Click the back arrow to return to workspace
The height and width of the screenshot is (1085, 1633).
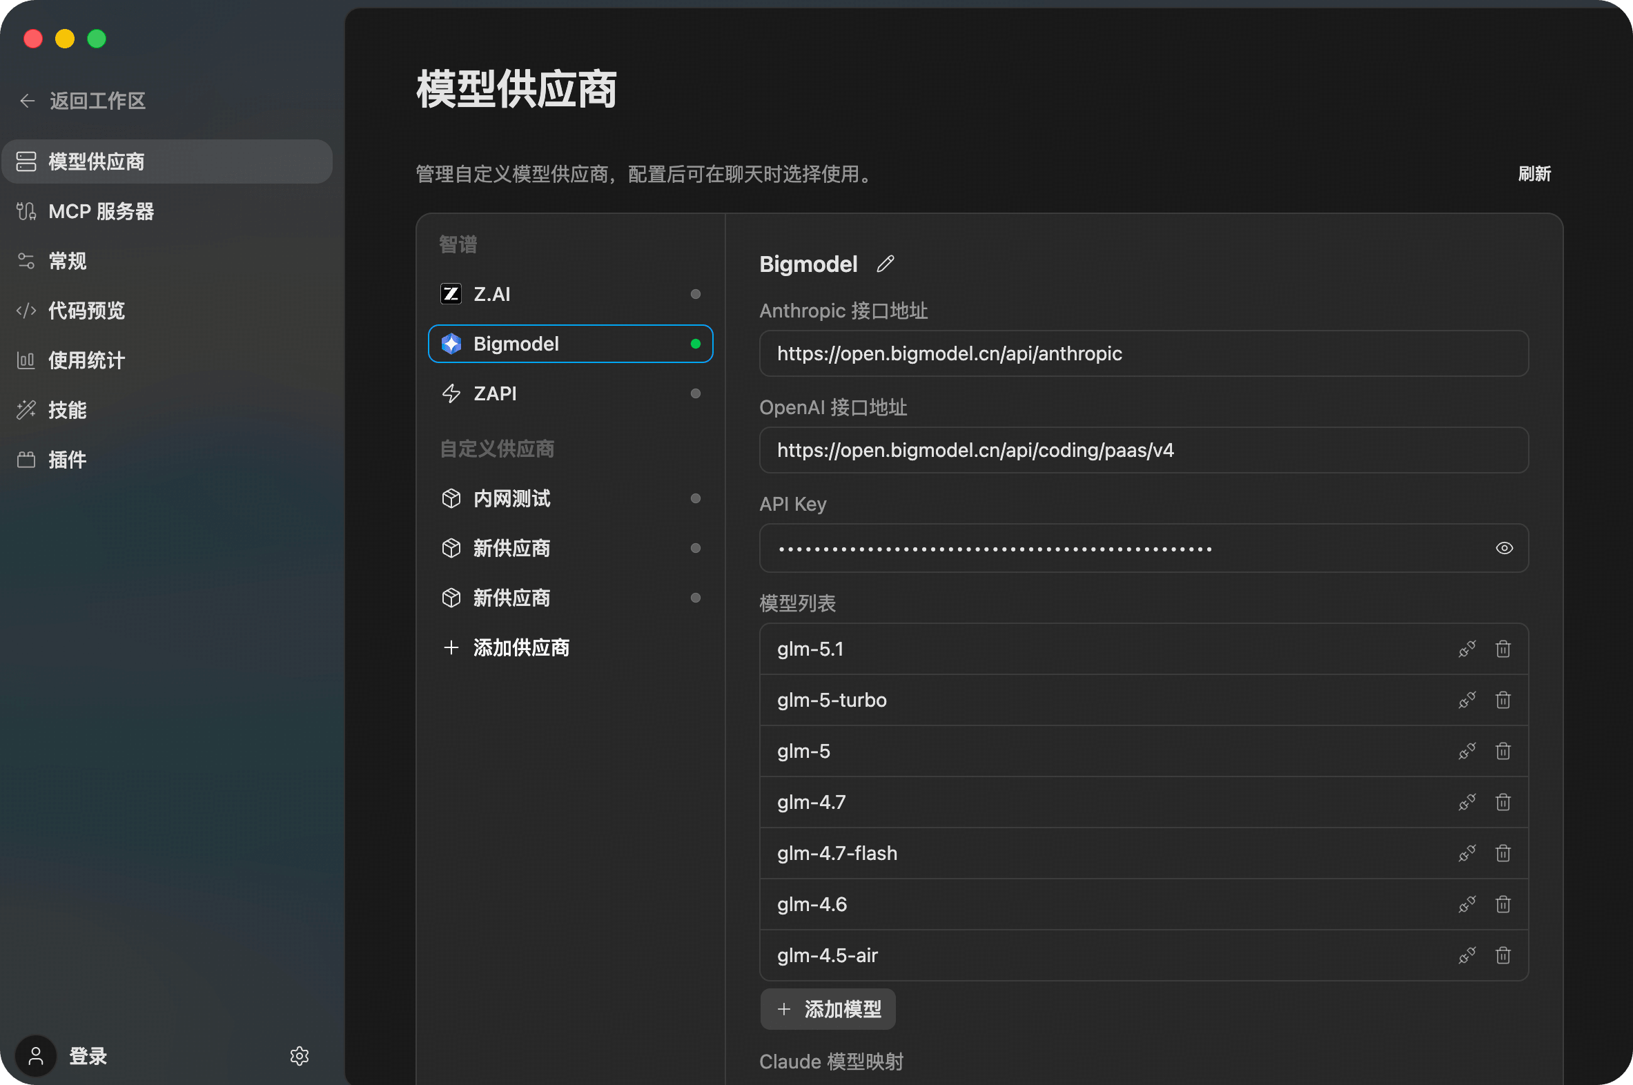[28, 101]
